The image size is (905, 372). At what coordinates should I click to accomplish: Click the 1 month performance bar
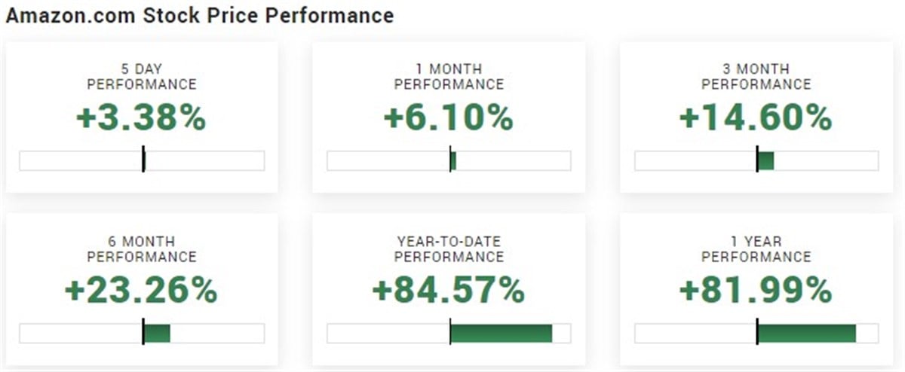pyautogui.click(x=449, y=160)
